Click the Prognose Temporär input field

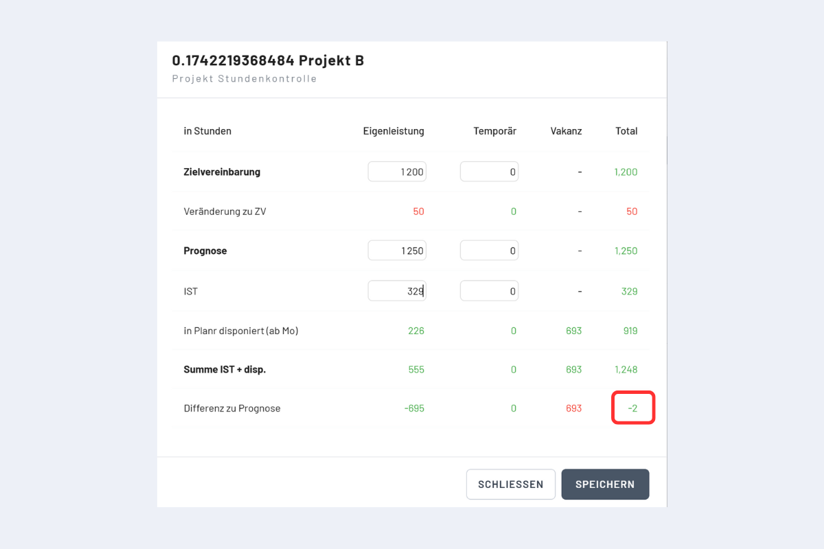click(x=489, y=250)
